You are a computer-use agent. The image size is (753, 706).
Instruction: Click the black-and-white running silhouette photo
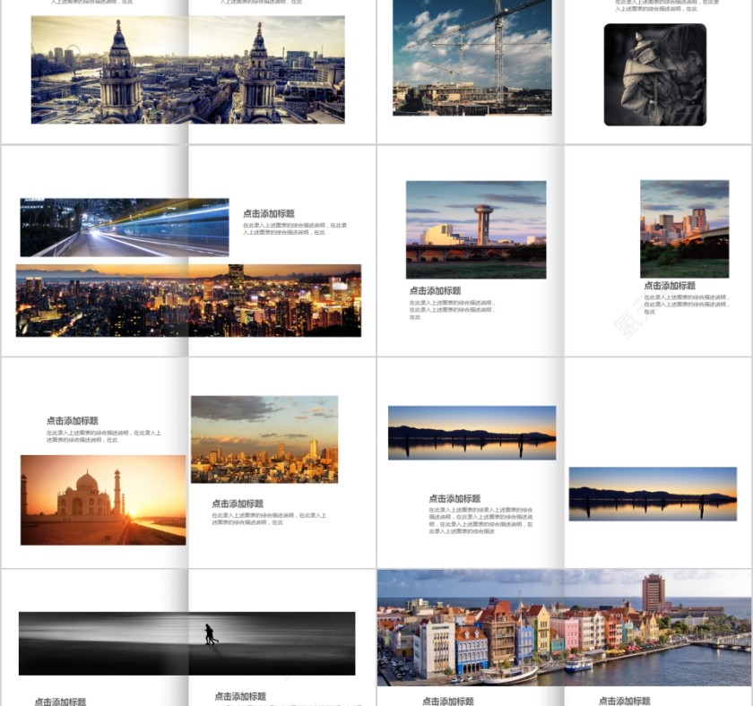(x=186, y=643)
